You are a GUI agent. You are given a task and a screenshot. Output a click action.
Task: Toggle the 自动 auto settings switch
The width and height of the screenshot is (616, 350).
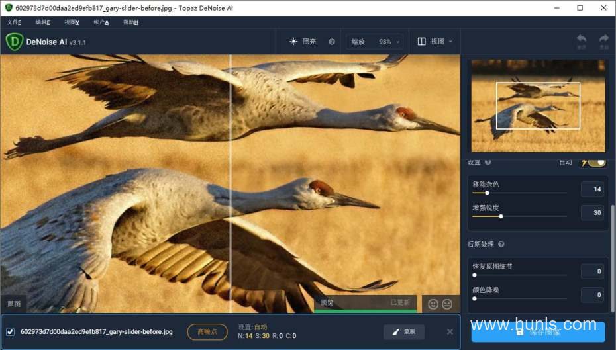pos(596,163)
